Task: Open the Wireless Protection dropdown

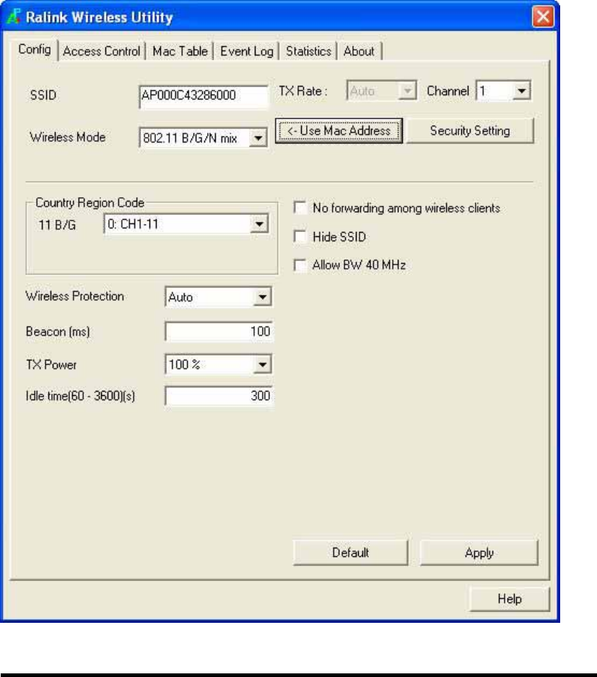Action: pyautogui.click(x=218, y=297)
